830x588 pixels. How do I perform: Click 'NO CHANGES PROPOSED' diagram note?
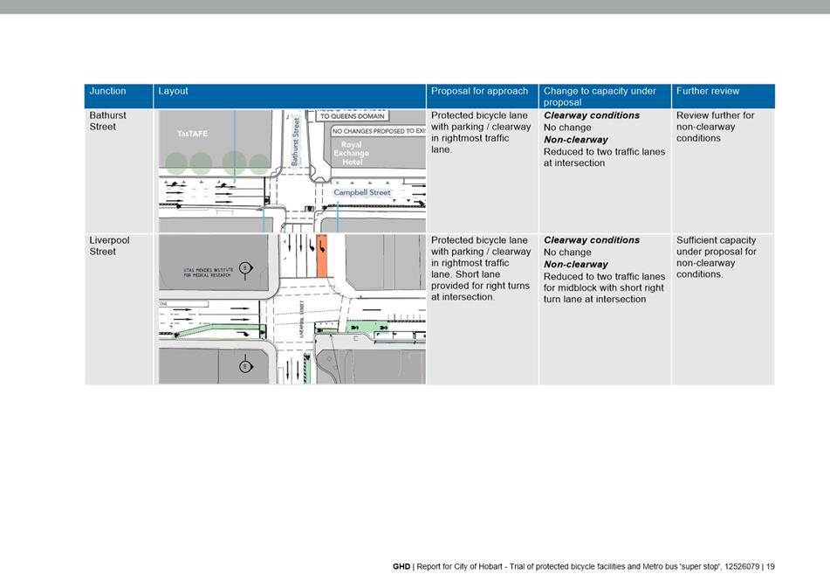click(x=379, y=131)
